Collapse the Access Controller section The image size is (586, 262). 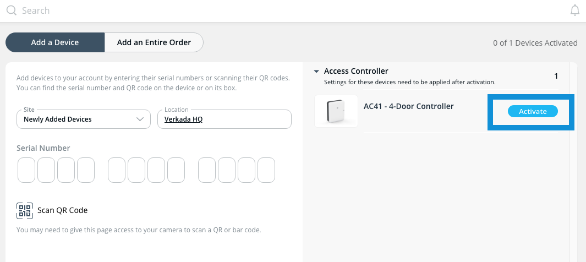tap(316, 72)
